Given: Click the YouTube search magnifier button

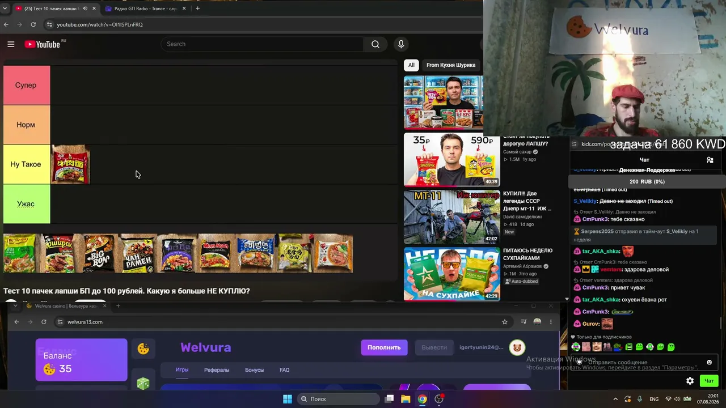Looking at the screenshot, I should click(375, 44).
